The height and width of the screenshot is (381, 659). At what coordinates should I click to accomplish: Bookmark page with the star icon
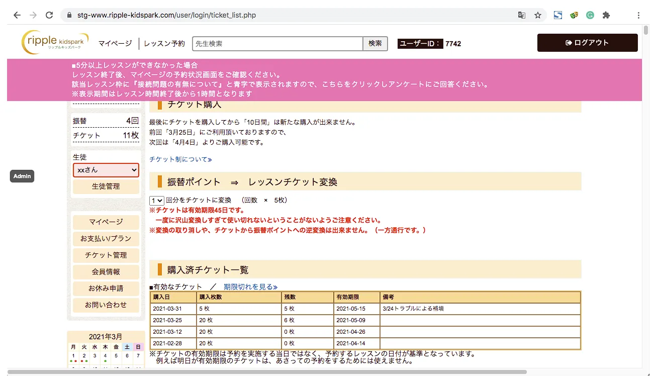pyautogui.click(x=538, y=15)
